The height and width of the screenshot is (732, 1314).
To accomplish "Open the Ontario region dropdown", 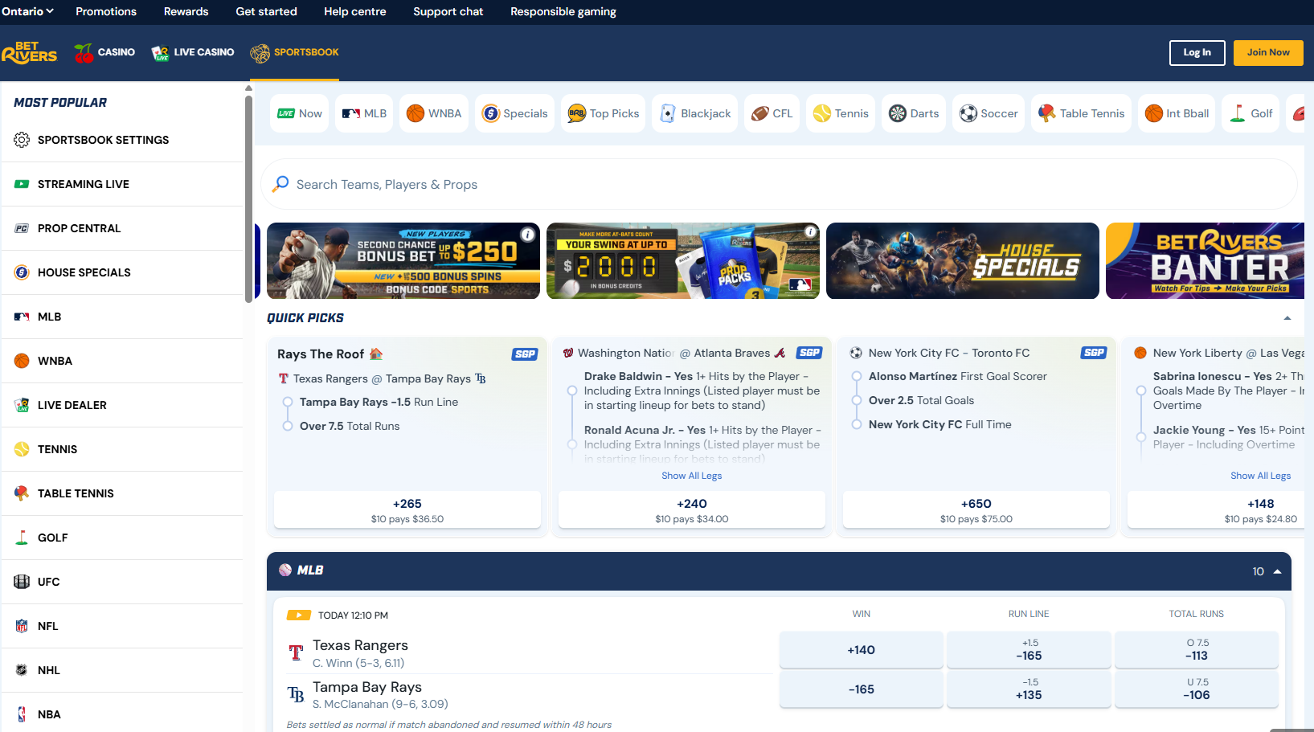I will coord(27,11).
